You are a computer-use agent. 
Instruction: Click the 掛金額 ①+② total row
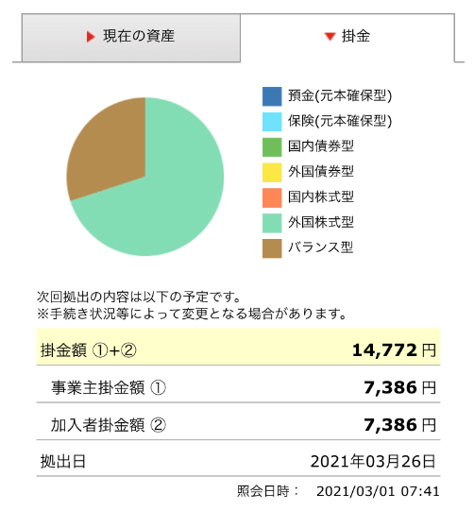238,347
